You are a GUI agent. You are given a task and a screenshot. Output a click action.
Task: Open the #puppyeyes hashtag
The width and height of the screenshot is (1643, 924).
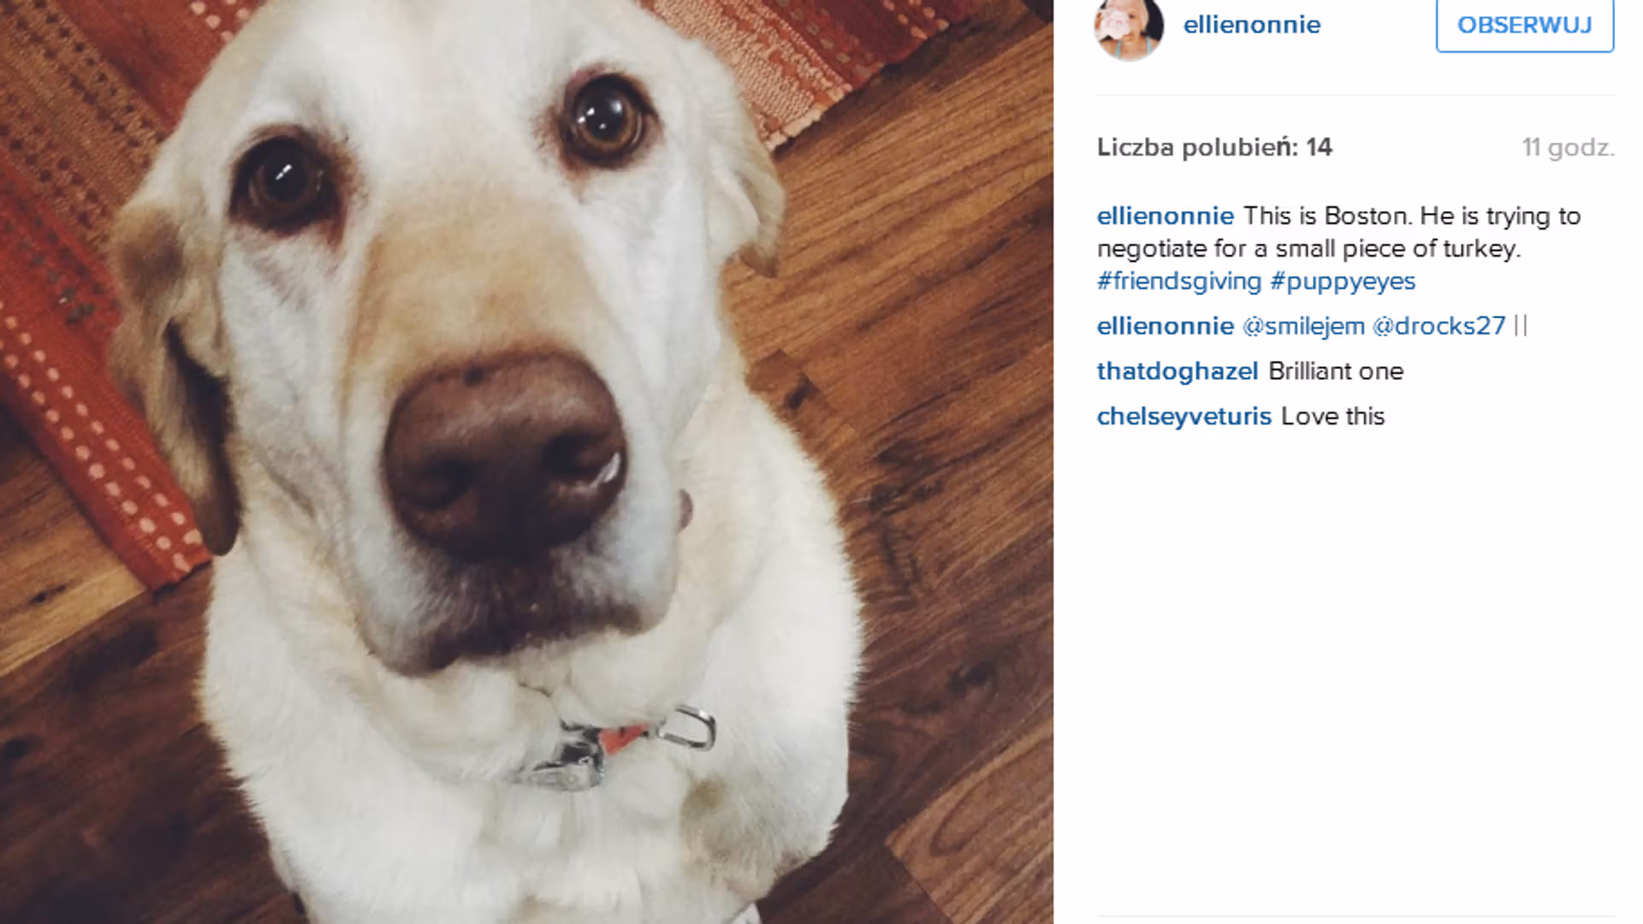pos(1343,281)
